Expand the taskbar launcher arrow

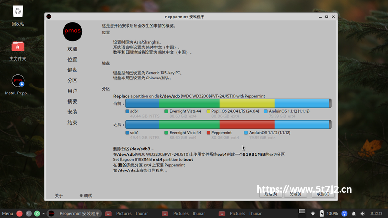(x=43, y=213)
